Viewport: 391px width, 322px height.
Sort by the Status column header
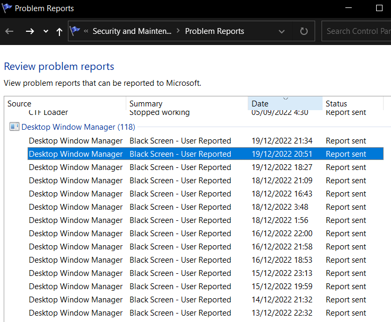coord(353,103)
